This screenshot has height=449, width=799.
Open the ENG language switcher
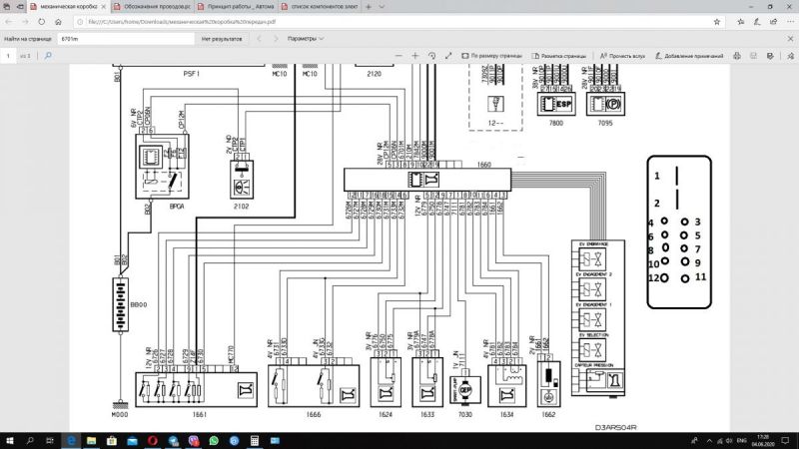pyautogui.click(x=741, y=440)
